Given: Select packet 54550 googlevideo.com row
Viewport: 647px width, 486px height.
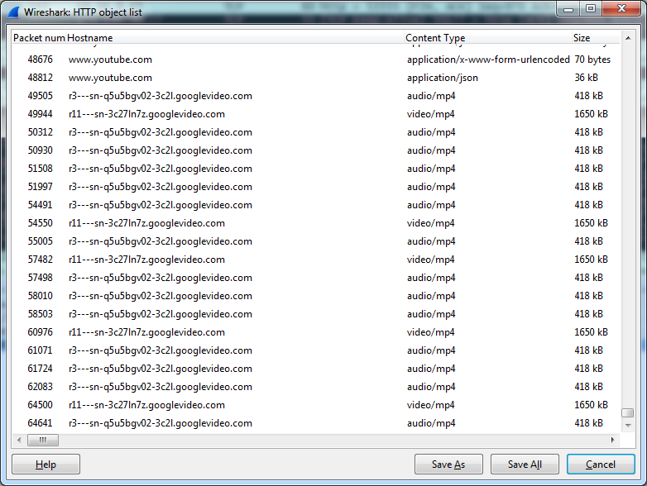Looking at the screenshot, I should (x=316, y=223).
